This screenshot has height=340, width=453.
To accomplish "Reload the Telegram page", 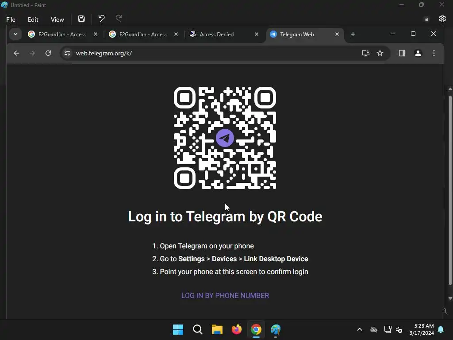I will click(48, 53).
